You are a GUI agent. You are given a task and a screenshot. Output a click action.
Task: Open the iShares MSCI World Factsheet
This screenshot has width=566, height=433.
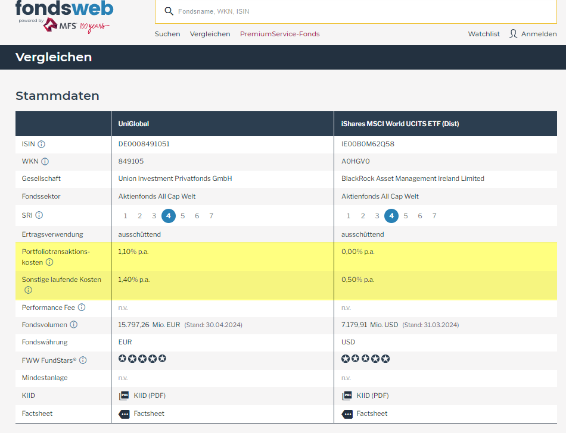(x=365, y=413)
